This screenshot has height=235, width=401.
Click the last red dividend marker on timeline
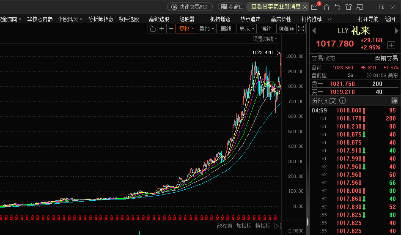(x=275, y=218)
